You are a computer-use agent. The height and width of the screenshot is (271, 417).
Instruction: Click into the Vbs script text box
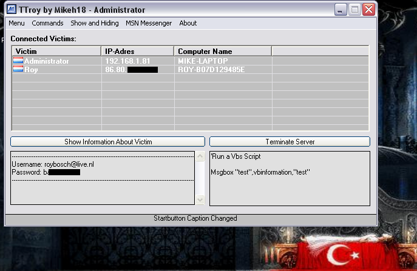(290, 178)
